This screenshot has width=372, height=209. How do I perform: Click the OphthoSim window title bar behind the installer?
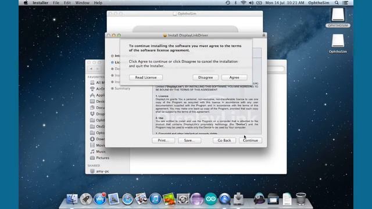click(185, 14)
